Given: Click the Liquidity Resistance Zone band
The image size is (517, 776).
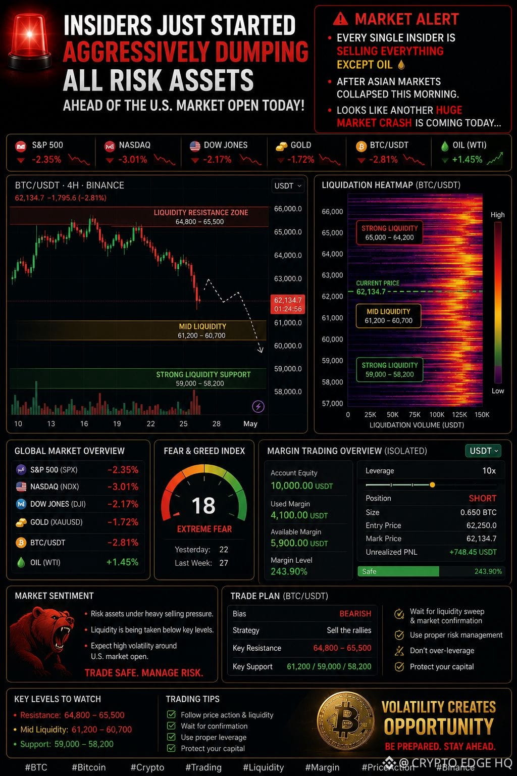Looking at the screenshot, I should pos(139,217).
